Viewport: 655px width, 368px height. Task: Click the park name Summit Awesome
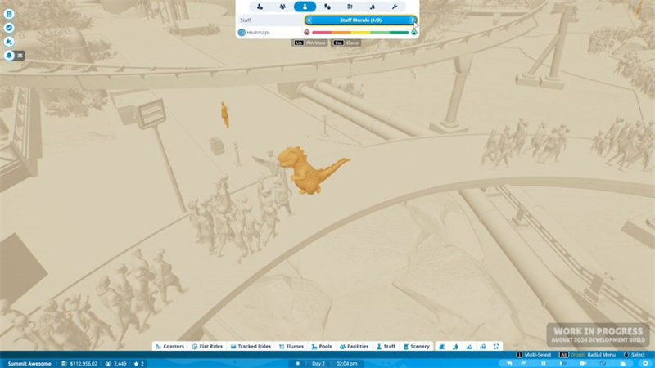click(x=29, y=364)
